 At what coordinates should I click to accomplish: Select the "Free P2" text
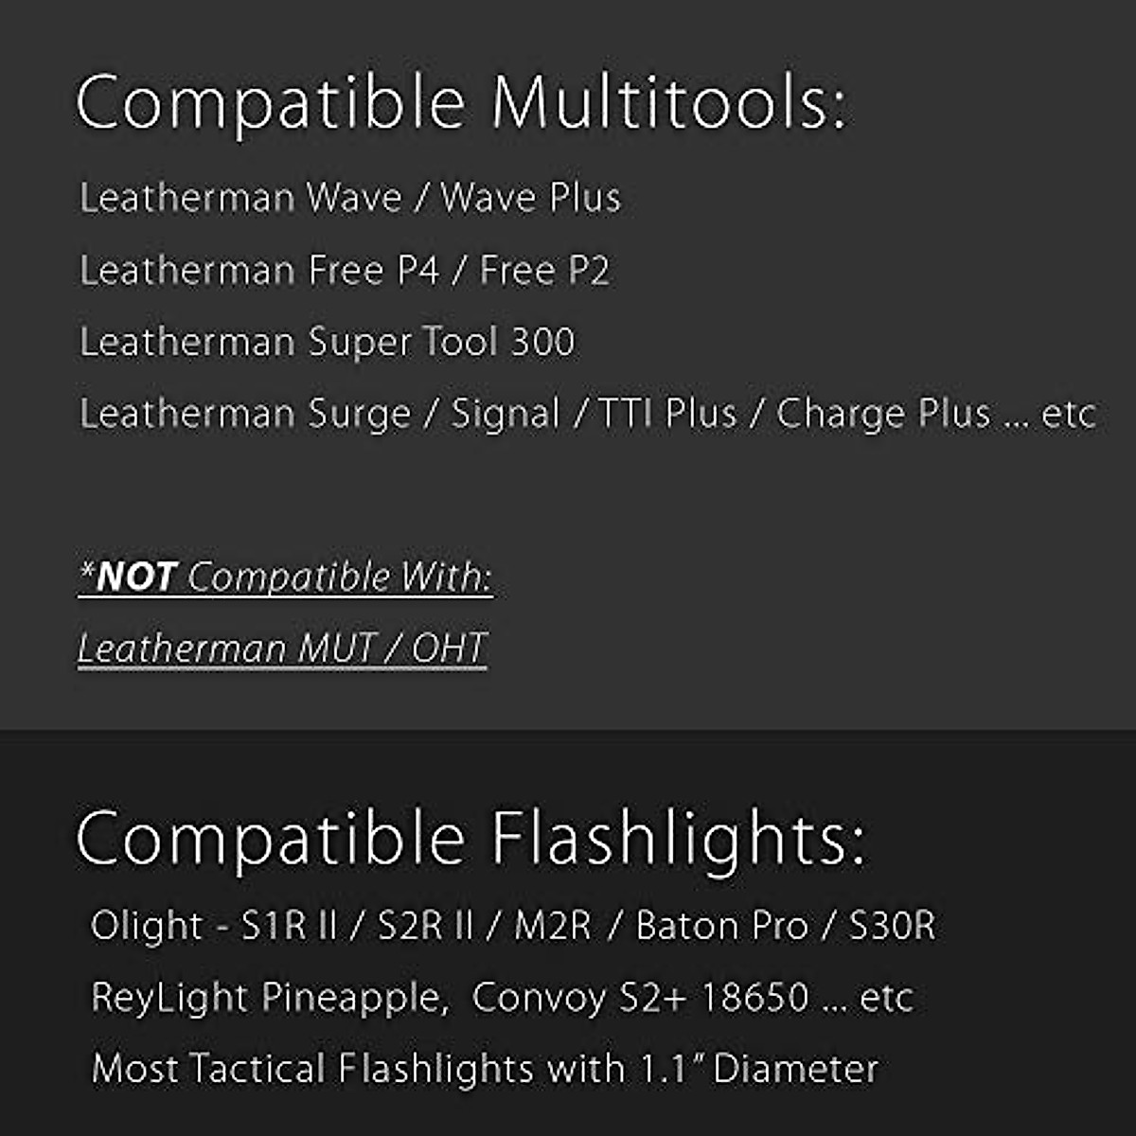(x=544, y=271)
